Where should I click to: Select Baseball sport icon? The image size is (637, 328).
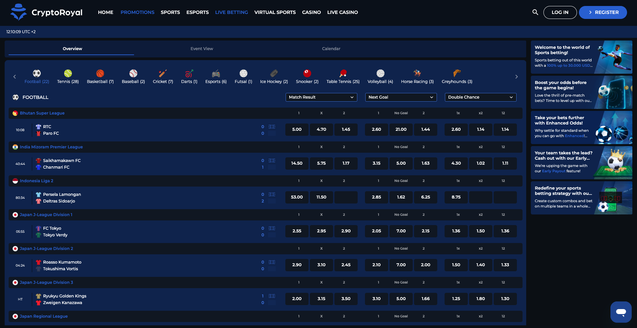click(x=133, y=73)
